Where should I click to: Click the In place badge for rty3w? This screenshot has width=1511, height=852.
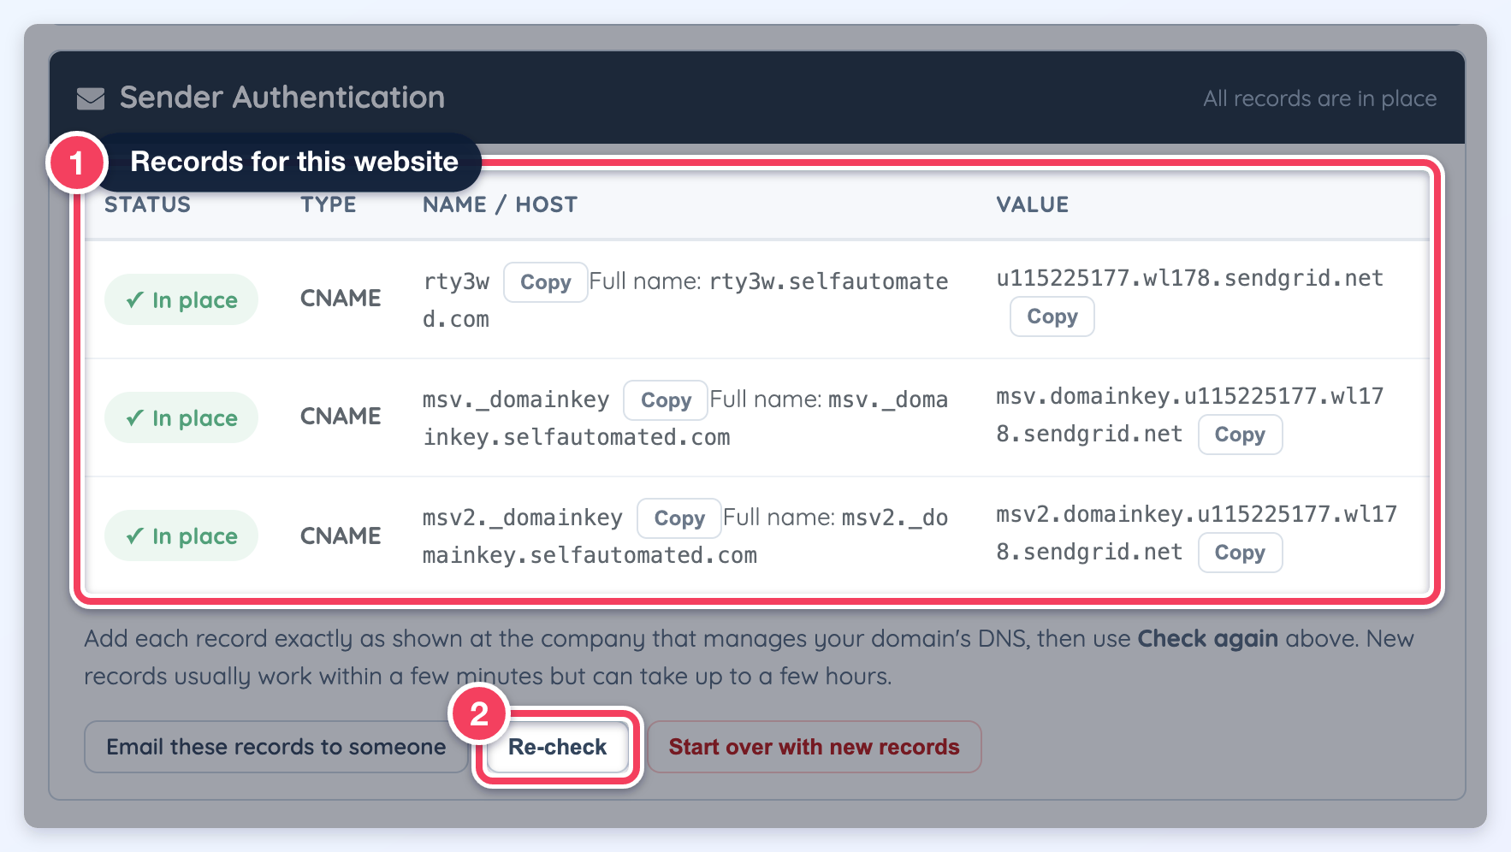point(181,299)
